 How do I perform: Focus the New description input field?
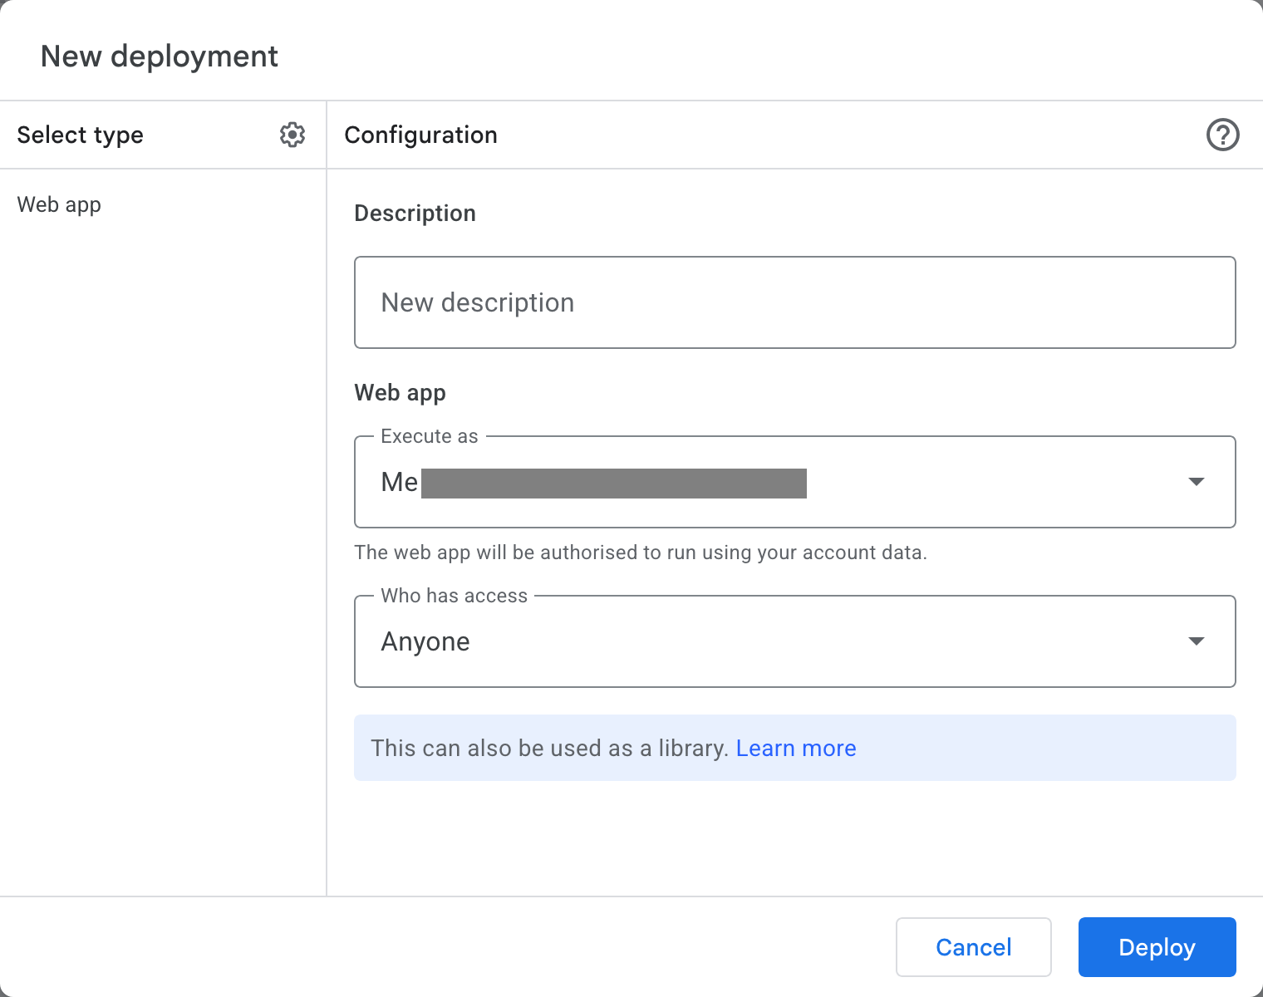(x=794, y=302)
